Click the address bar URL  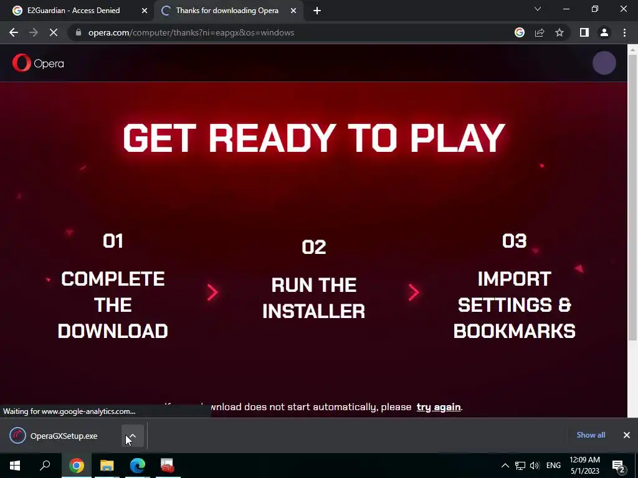click(x=191, y=32)
